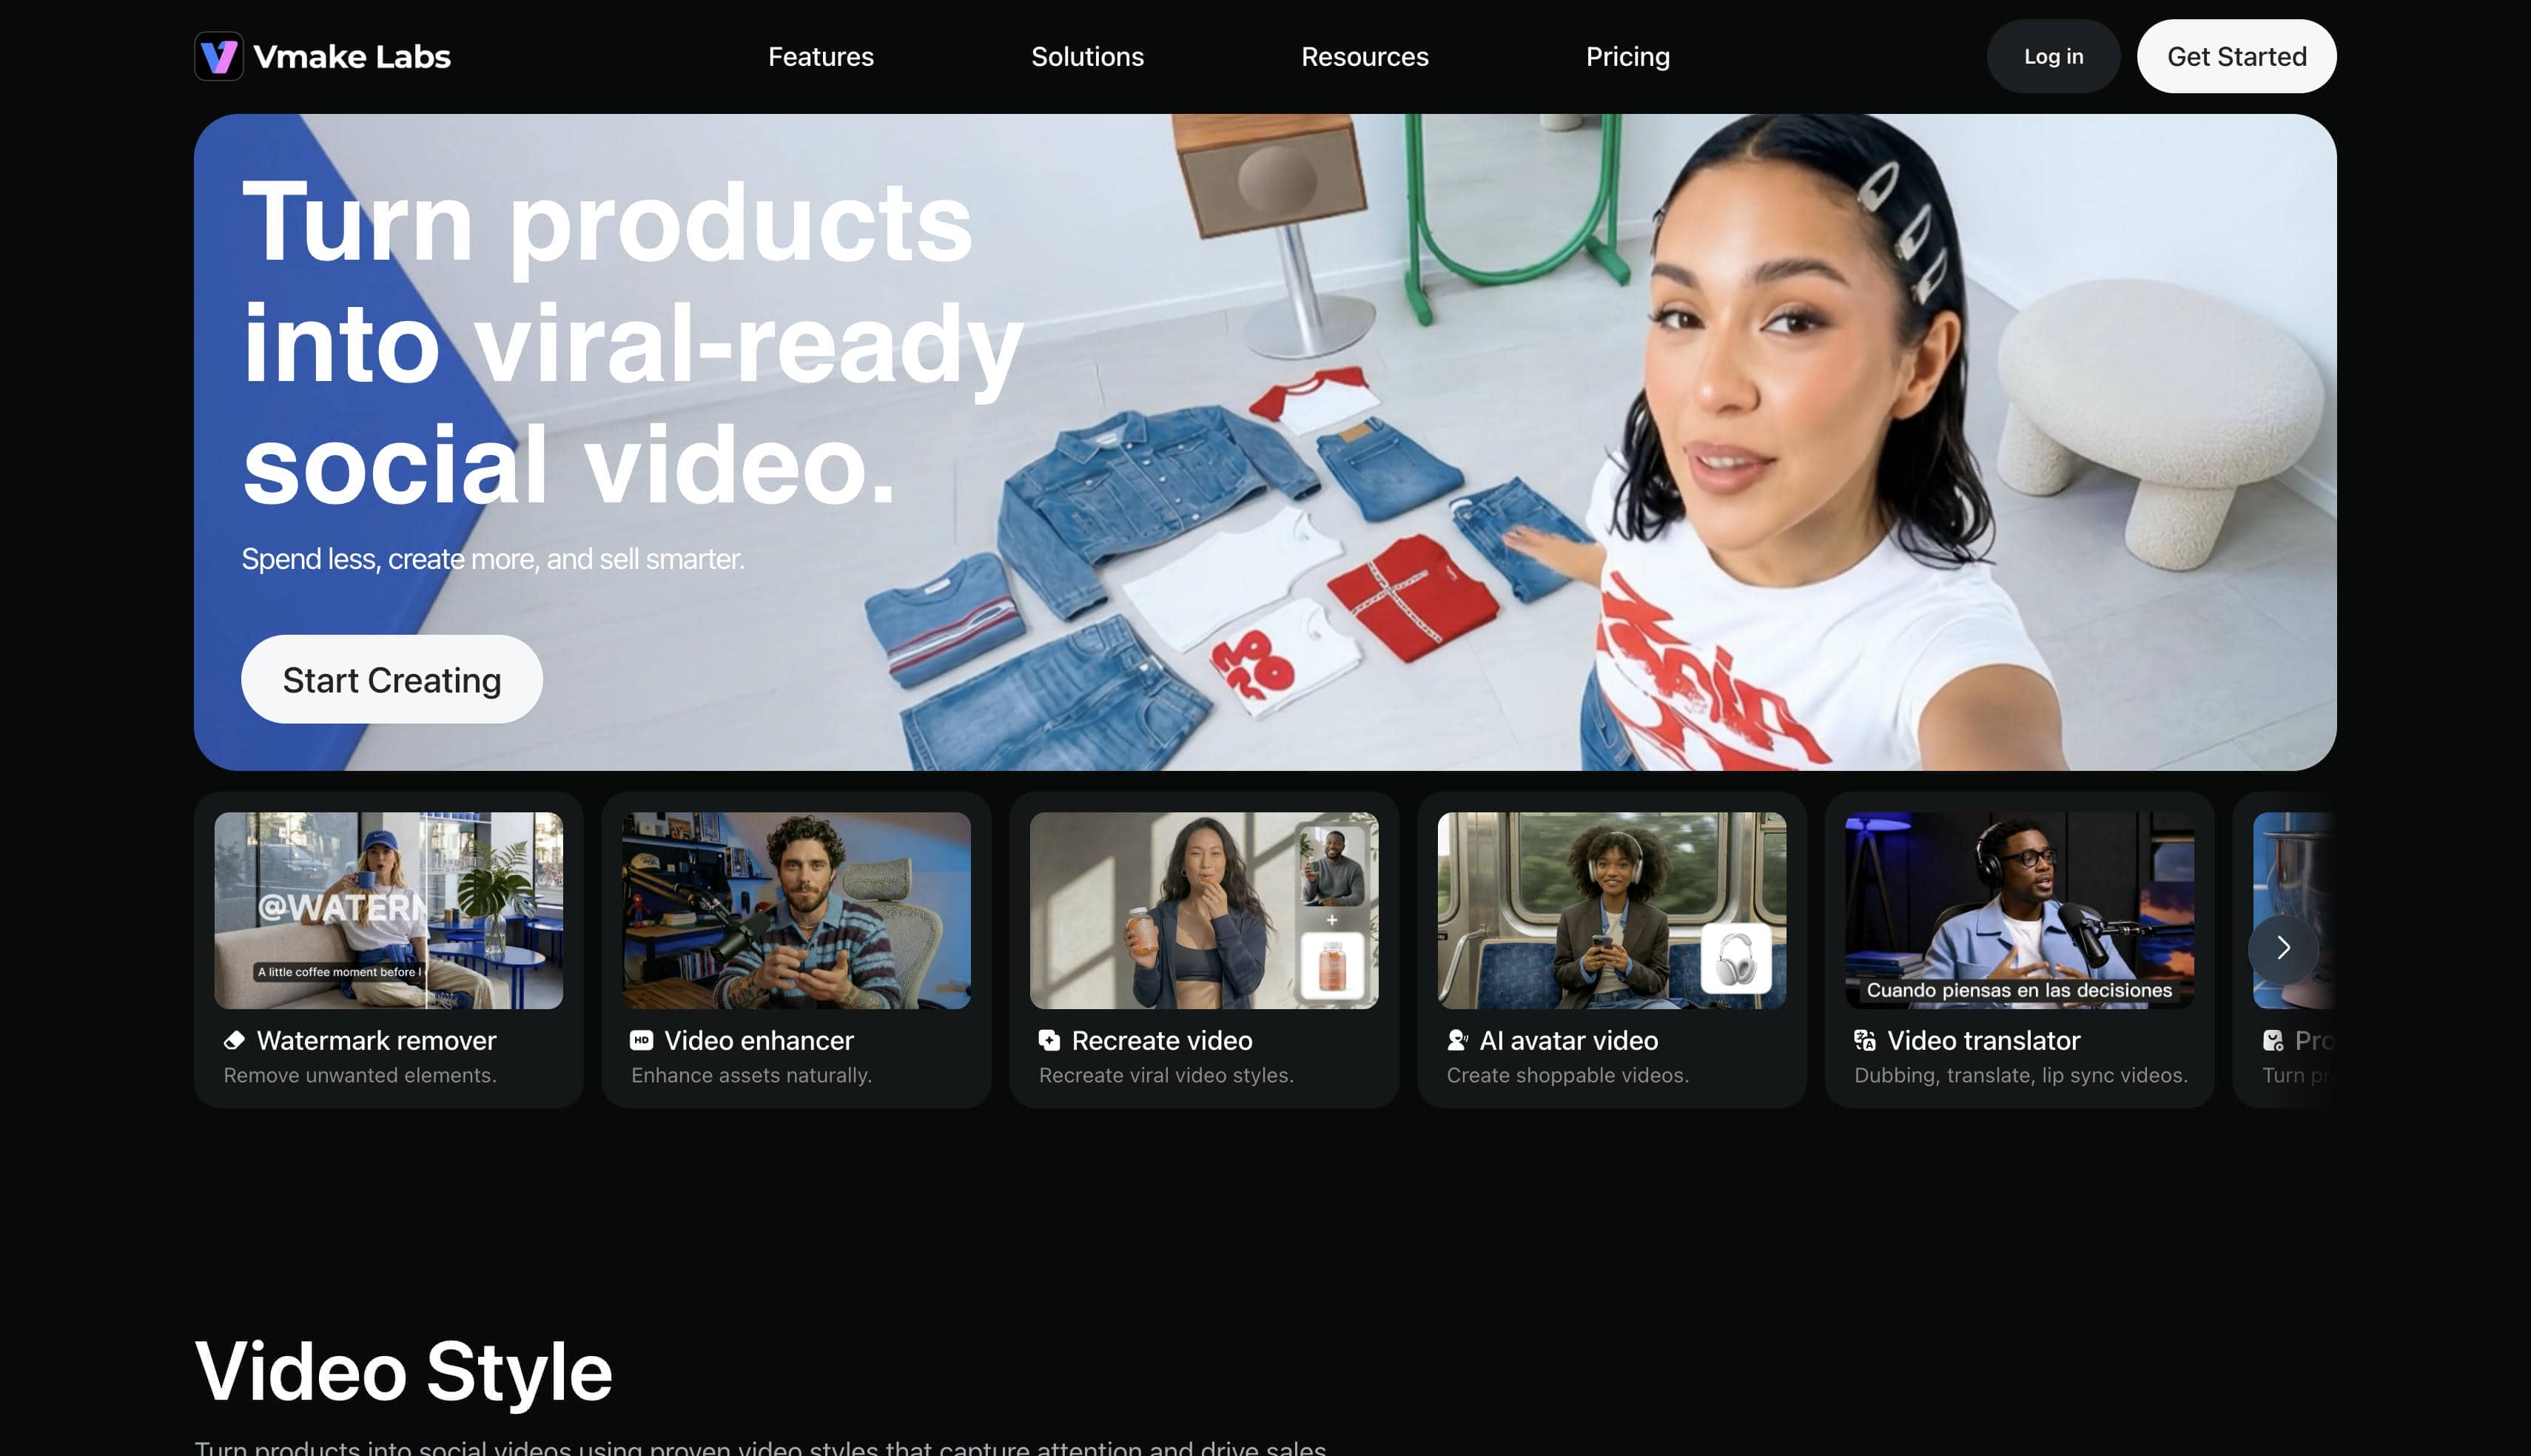Open the Resources menu
This screenshot has width=2531, height=1456.
click(1364, 57)
